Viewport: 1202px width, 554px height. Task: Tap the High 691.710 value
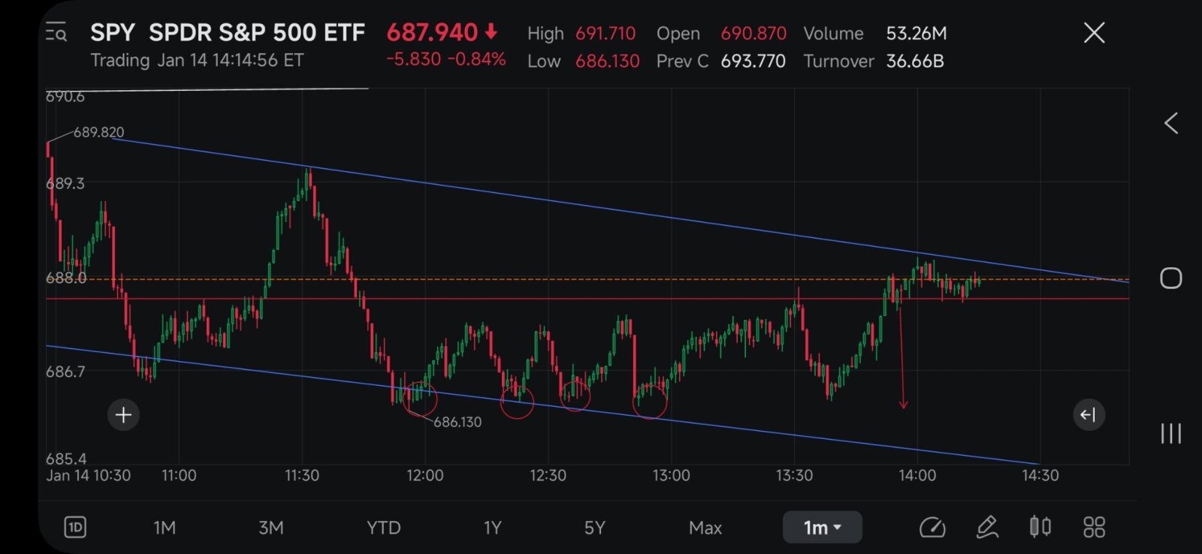pos(606,34)
